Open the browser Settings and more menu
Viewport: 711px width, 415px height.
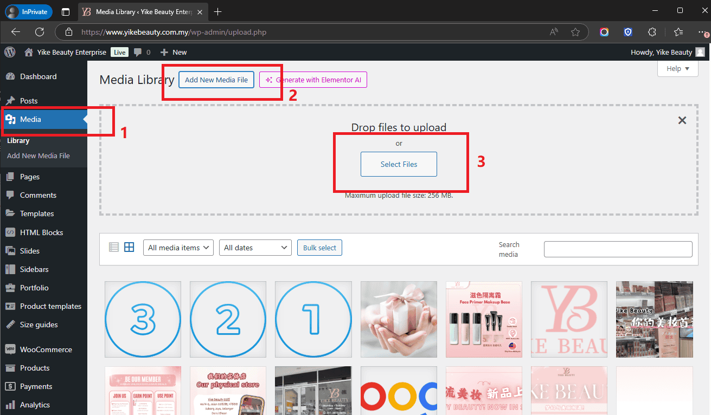point(703,32)
